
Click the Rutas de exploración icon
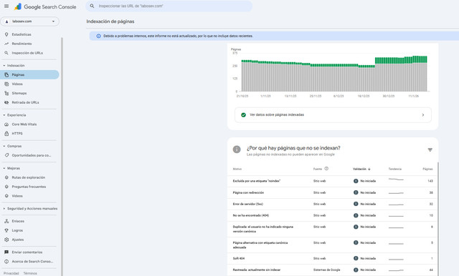point(6,177)
